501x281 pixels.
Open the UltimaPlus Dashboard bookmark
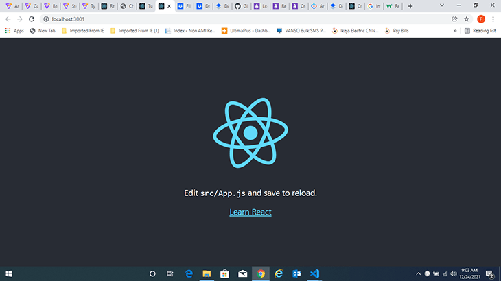point(246,31)
